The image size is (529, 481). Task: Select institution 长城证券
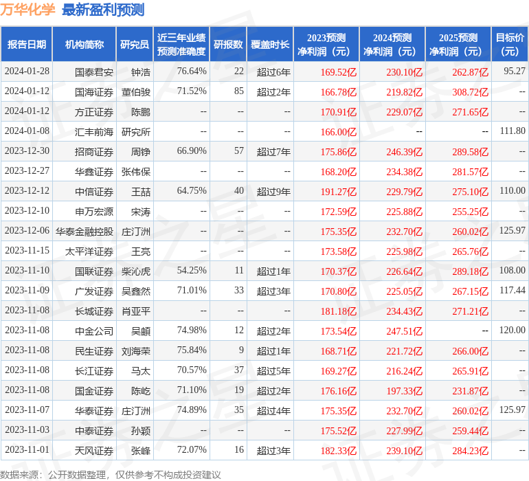click(x=94, y=311)
